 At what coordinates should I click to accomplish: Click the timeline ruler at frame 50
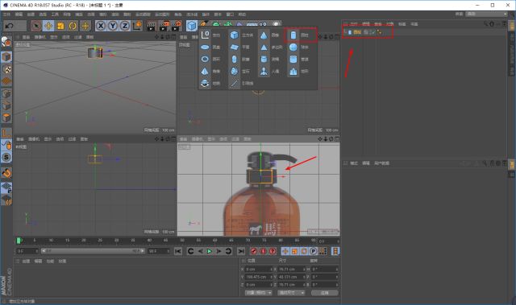[182, 241]
